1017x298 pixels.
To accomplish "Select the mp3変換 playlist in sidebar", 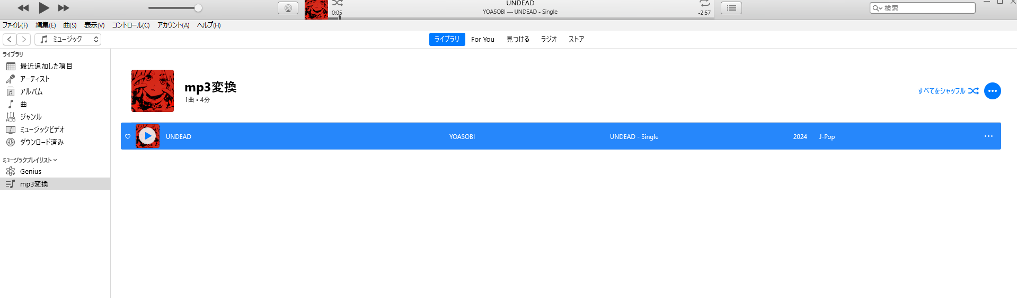I will [x=55, y=184].
